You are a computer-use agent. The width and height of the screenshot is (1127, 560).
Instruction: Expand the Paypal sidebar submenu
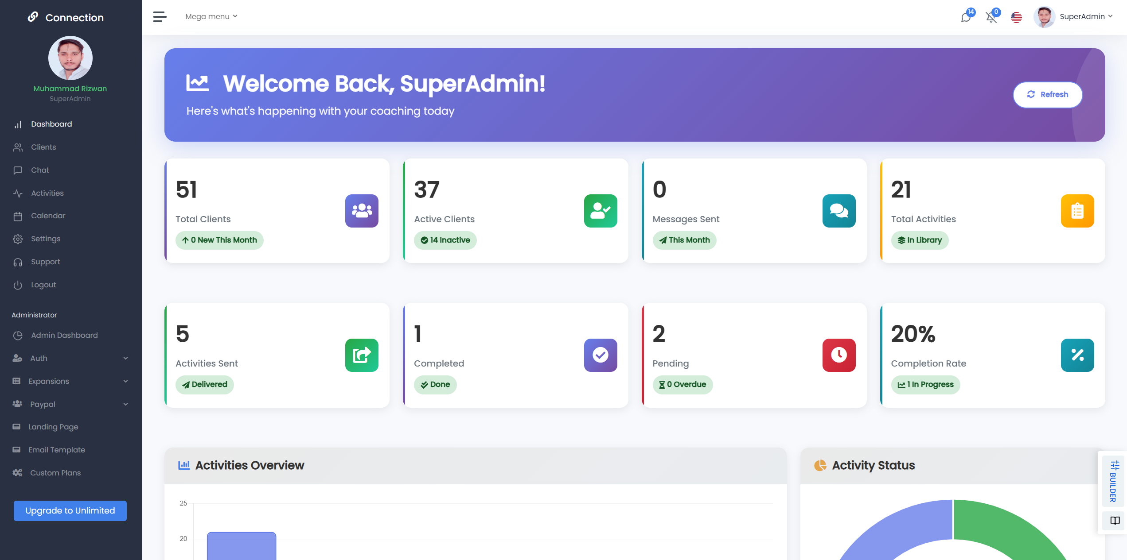[71, 404]
